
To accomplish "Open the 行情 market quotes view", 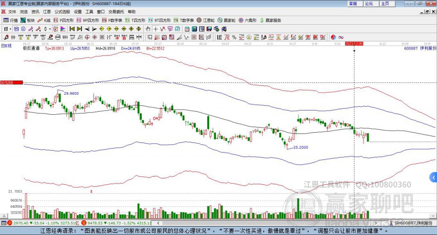I will tap(10, 20).
